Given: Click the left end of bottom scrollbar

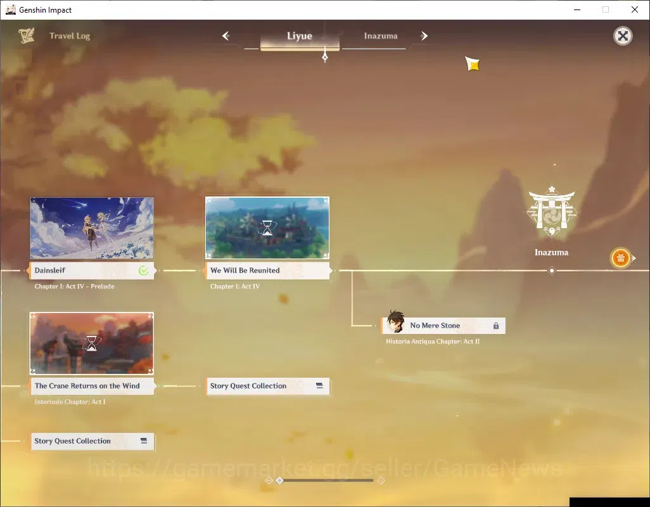Looking at the screenshot, I should pos(269,480).
